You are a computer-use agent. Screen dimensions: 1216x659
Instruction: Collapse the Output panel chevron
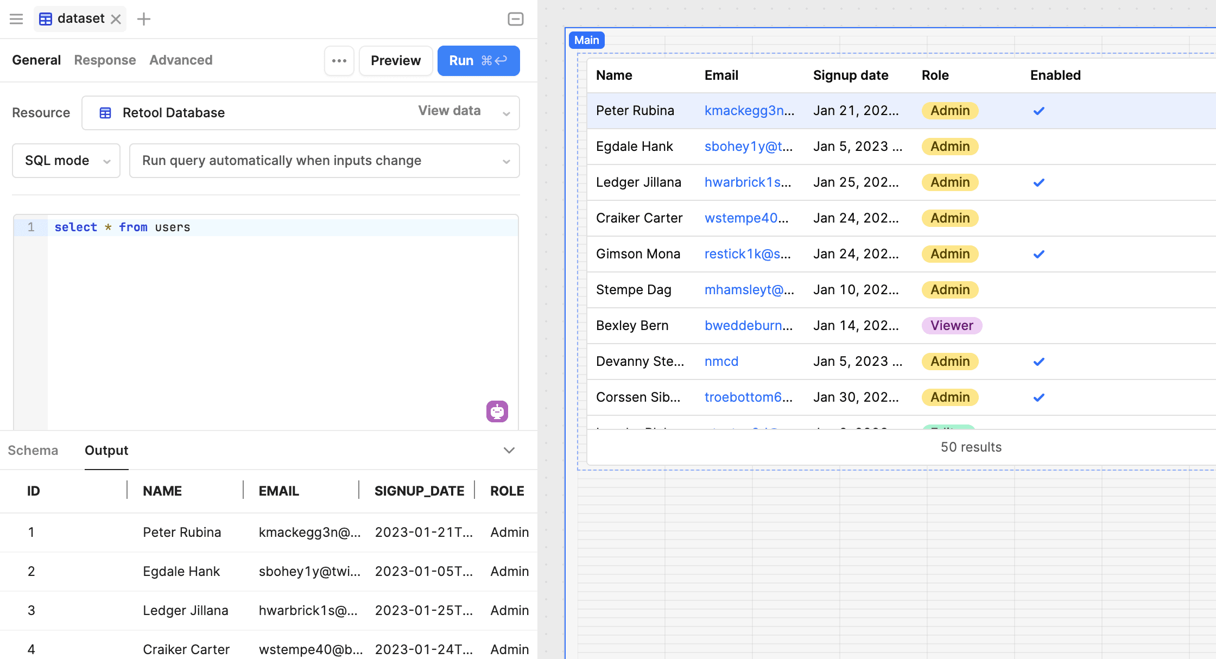point(509,450)
